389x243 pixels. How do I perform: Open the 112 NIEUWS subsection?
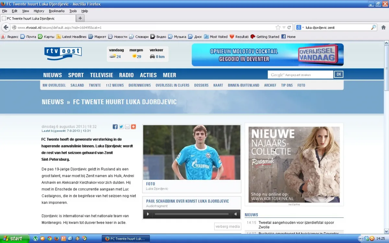click(x=115, y=85)
